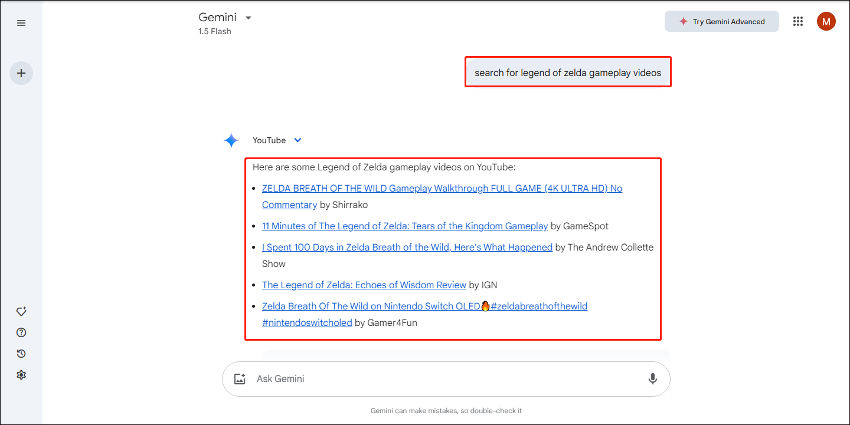Viewport: 850px width, 425px height.
Task: Open Echoes of Wisdom Review link
Action: 364,285
